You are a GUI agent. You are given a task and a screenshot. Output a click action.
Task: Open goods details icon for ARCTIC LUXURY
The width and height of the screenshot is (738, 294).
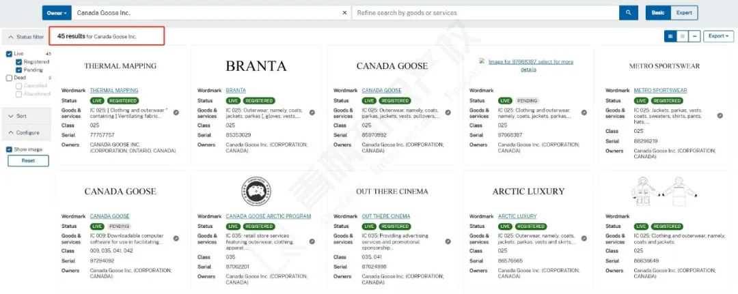click(584, 239)
